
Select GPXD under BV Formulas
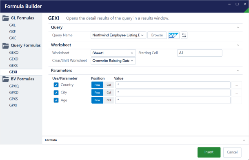[x=14, y=92]
